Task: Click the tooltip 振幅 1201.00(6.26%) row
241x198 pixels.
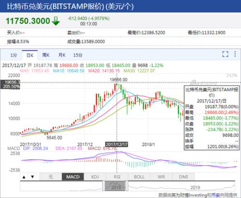Action: click(x=212, y=147)
